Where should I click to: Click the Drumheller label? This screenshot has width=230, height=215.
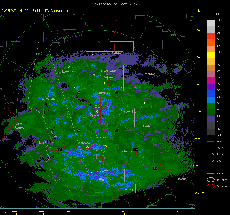coord(150,126)
